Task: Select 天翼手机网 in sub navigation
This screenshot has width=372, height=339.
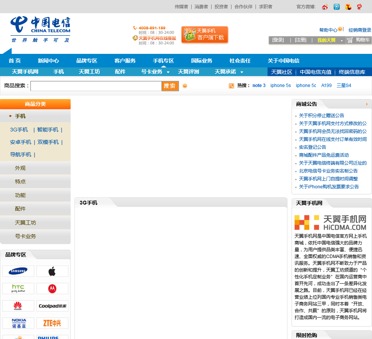Action: pos(25,72)
